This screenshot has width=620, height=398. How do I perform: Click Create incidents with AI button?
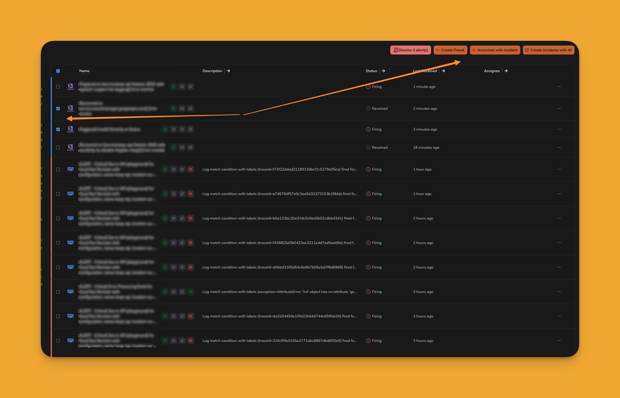click(x=548, y=50)
